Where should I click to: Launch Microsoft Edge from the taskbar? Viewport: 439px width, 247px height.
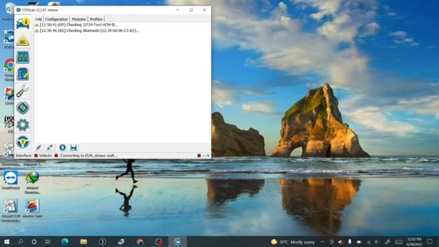tap(65, 242)
